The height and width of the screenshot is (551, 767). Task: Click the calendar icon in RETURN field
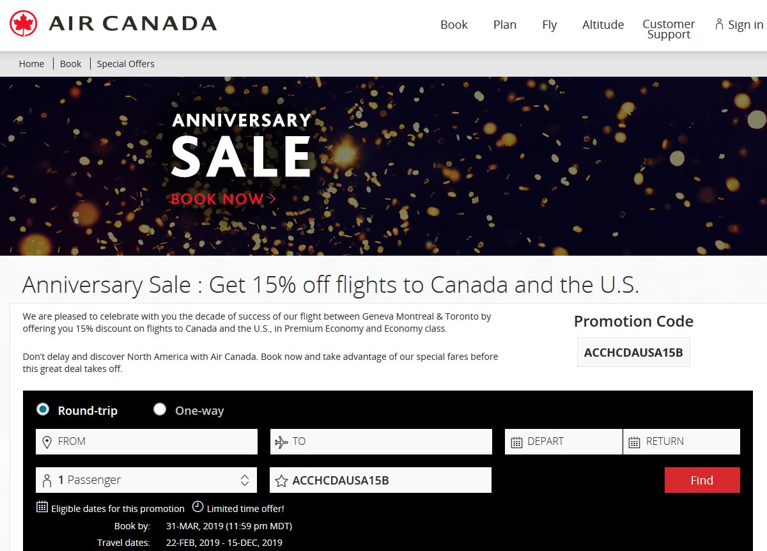point(634,442)
